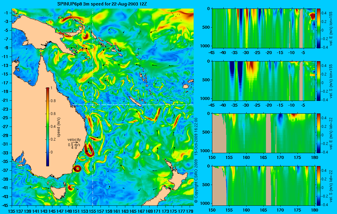Click the "-35" x-axis label under the vel. E lon=155 panel

(x=235, y=53)
